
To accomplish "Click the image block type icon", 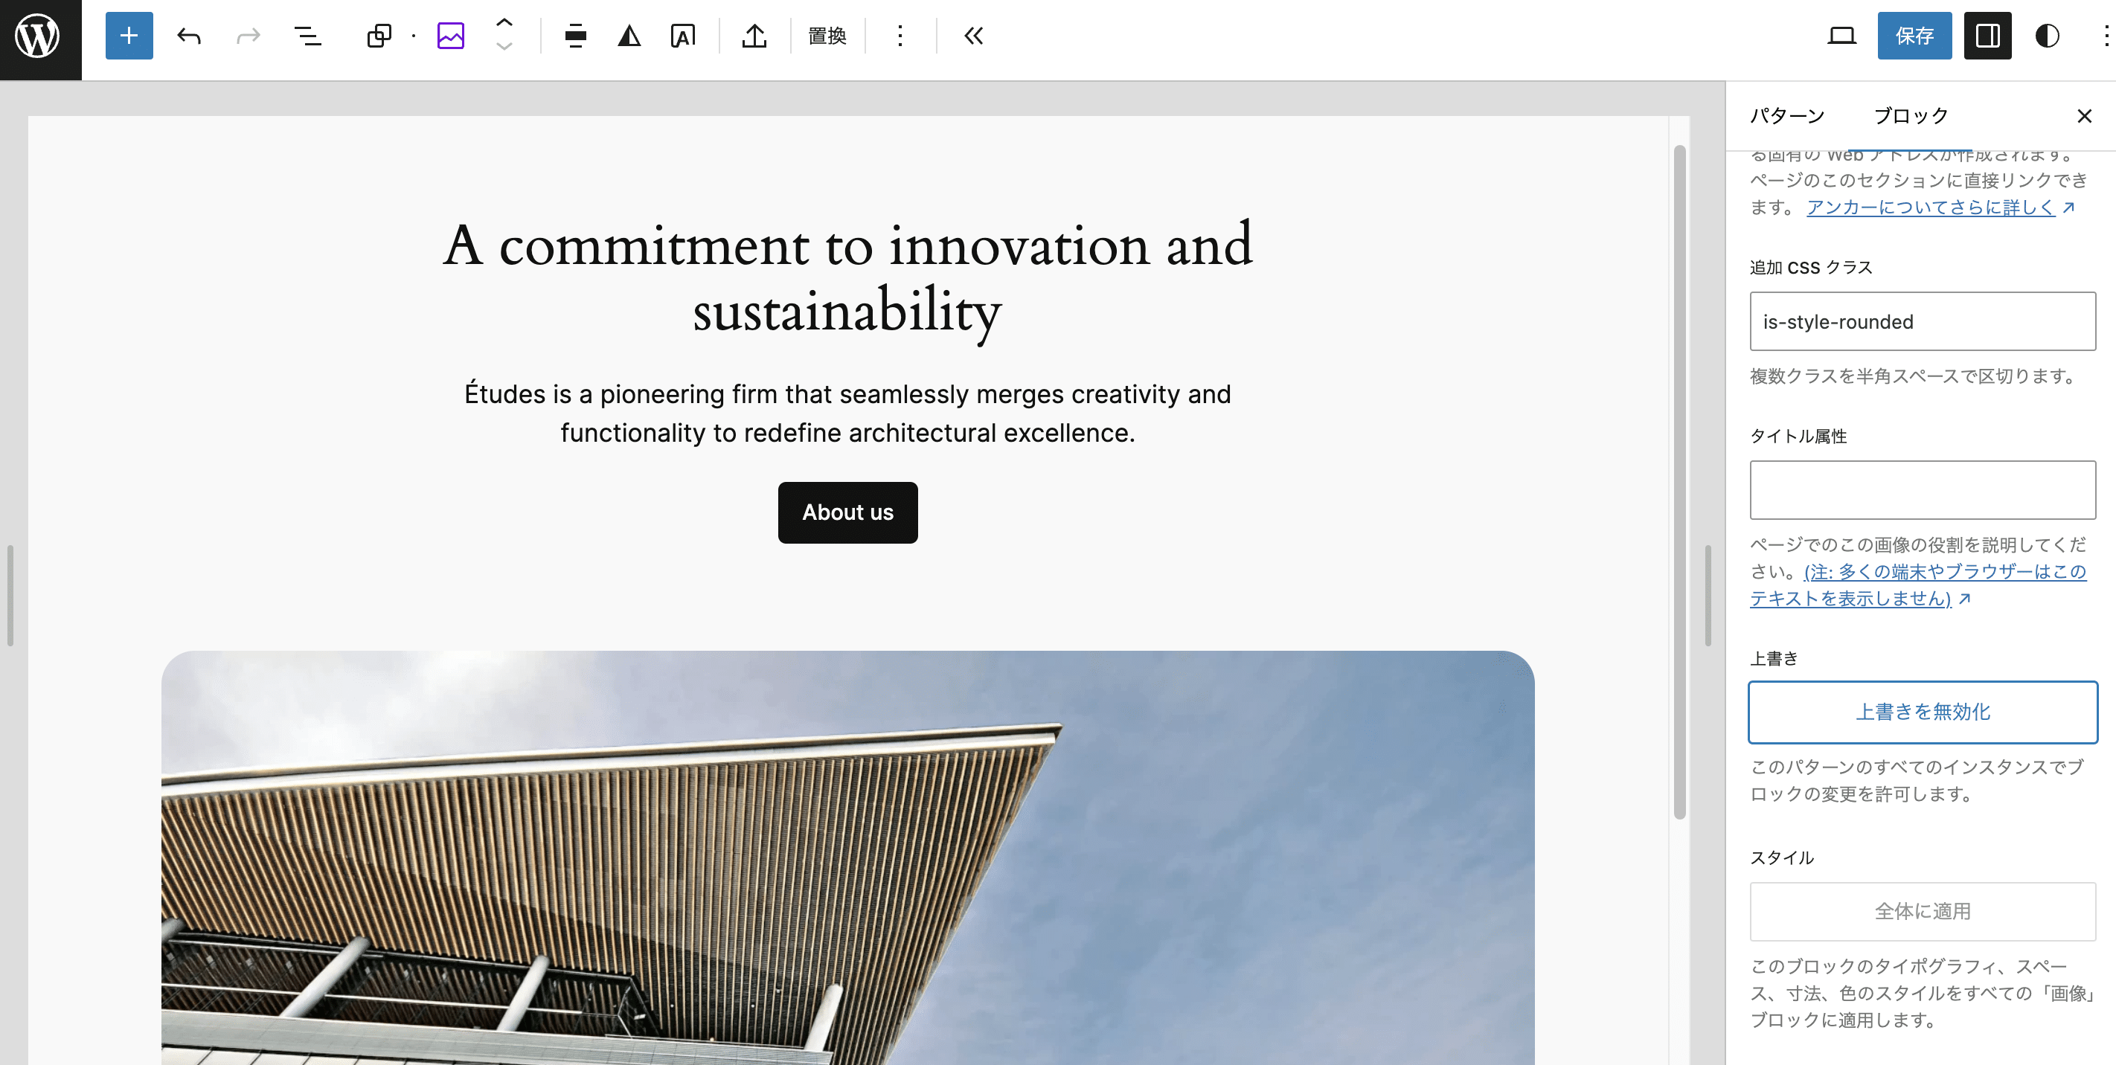I will pos(451,36).
